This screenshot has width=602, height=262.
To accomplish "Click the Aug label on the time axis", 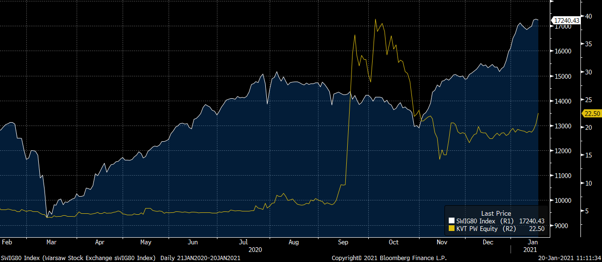I will coord(294,242).
